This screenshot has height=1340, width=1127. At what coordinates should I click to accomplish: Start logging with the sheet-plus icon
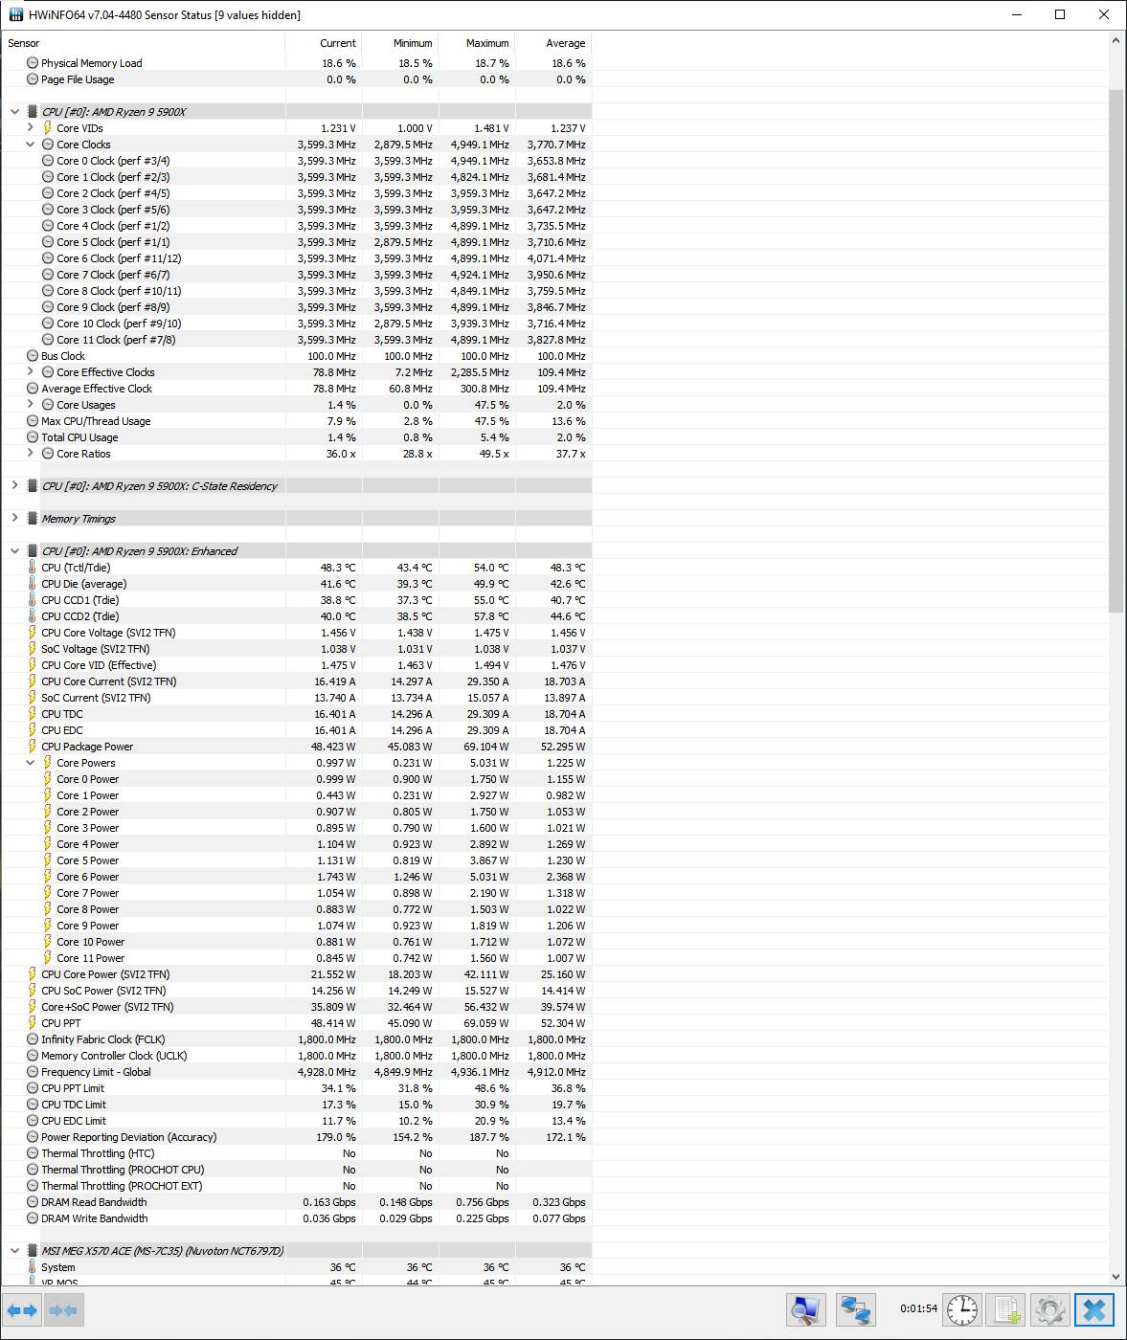[1006, 1310]
